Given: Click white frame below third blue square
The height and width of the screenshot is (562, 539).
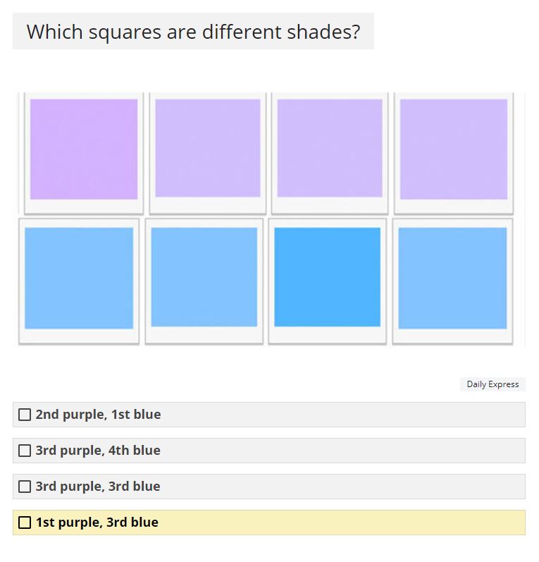Looking at the screenshot, I should pyautogui.click(x=328, y=334).
